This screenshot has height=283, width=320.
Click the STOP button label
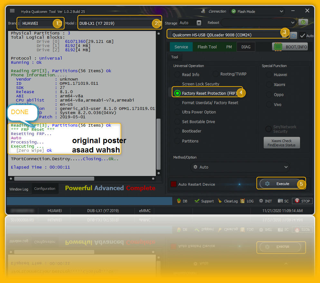point(306,201)
